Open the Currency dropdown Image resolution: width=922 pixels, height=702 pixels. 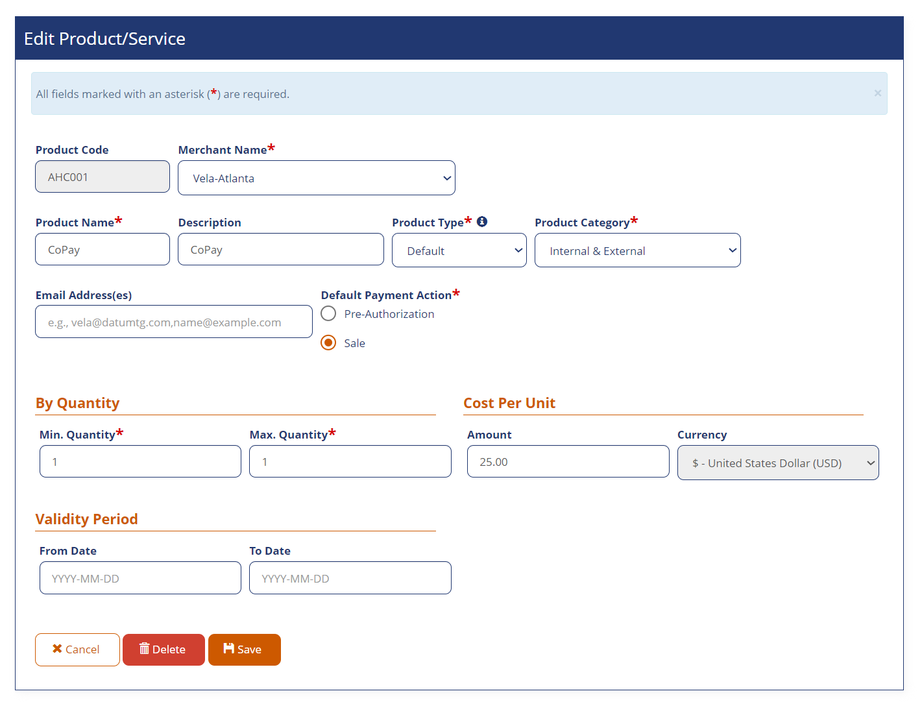tap(777, 463)
